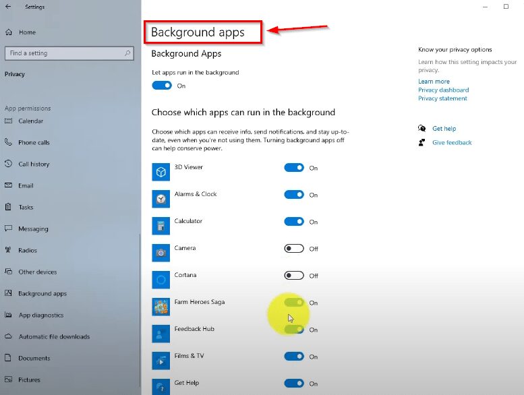The height and width of the screenshot is (395, 524).
Task: Open App diagnostics settings
Action: 41,315
